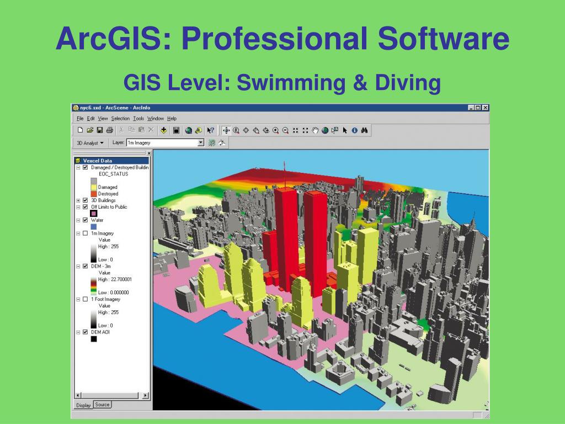Click the Paste clipboard icon
The height and width of the screenshot is (424, 565).
tap(141, 130)
